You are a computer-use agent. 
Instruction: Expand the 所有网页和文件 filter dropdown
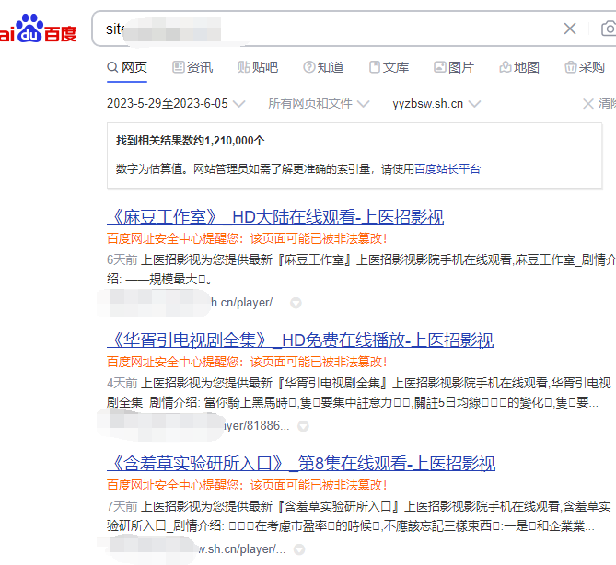click(319, 103)
